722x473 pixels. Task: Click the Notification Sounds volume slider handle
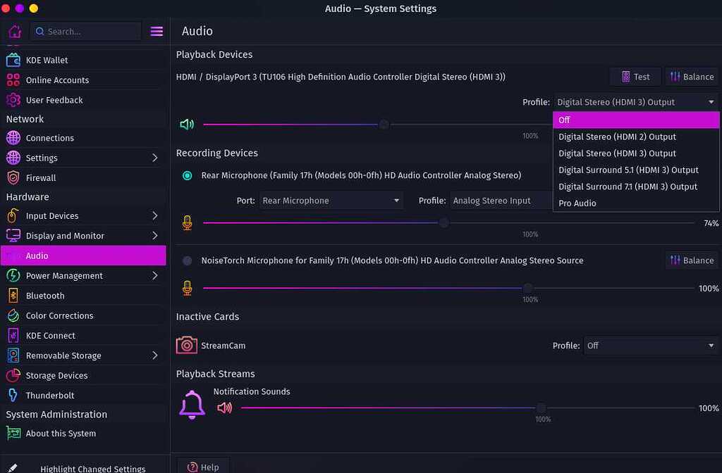541,408
